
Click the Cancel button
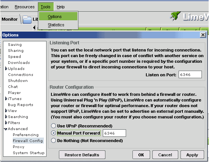165,155
